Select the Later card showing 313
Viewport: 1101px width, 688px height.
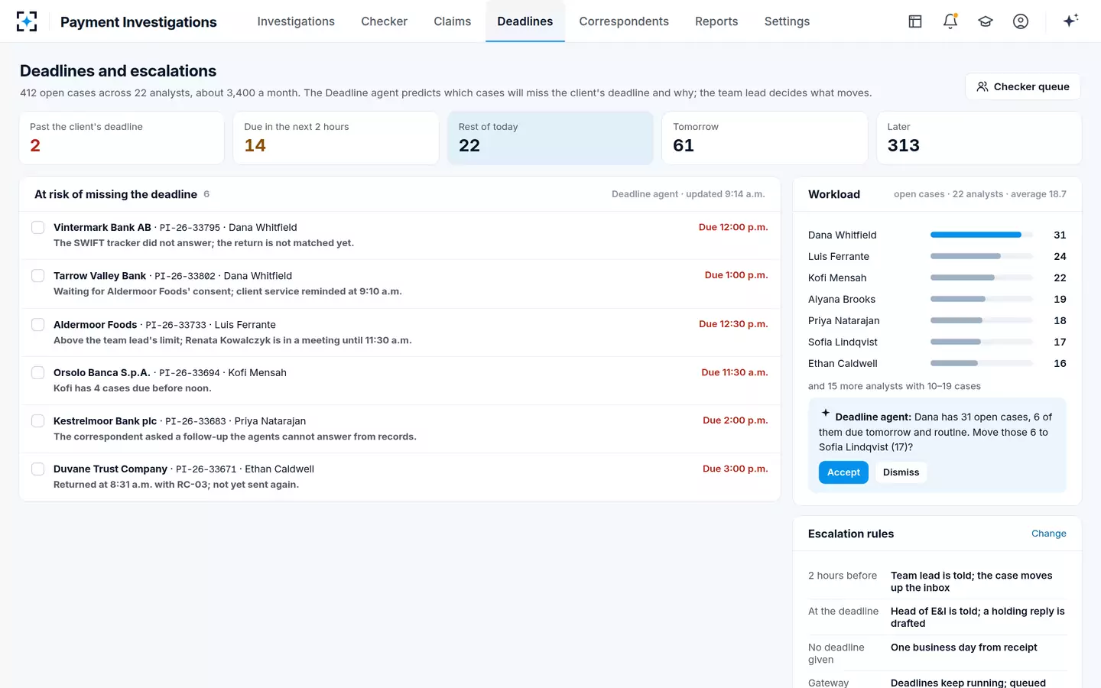coord(979,138)
